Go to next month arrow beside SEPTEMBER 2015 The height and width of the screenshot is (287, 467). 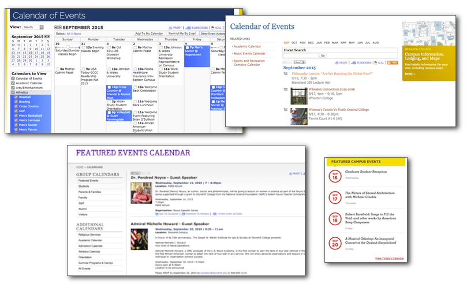pyautogui.click(x=60, y=27)
